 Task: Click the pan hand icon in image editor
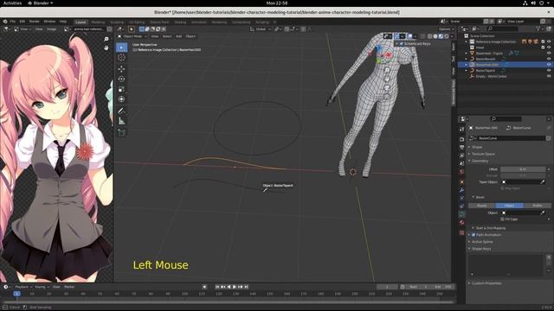pos(106,48)
